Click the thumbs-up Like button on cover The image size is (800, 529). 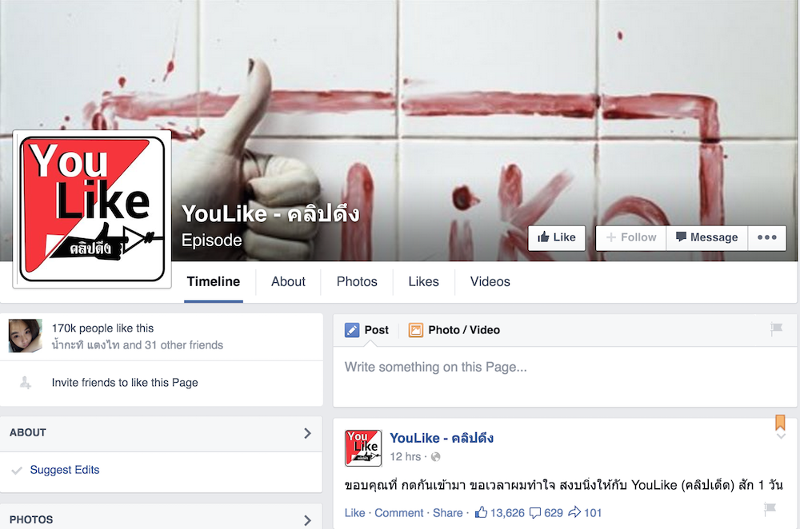tap(556, 237)
